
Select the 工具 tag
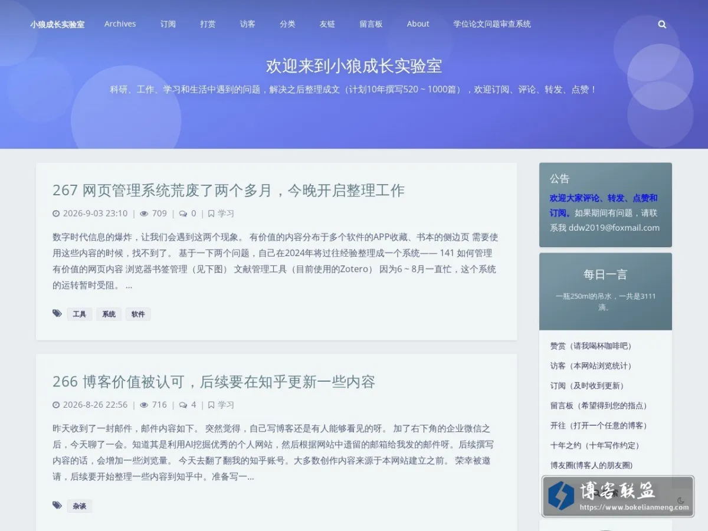80,314
